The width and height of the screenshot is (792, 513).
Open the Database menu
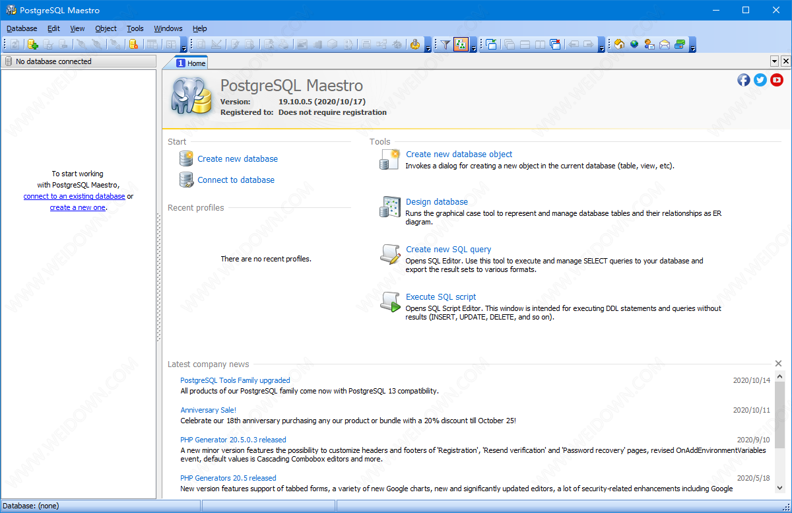22,28
